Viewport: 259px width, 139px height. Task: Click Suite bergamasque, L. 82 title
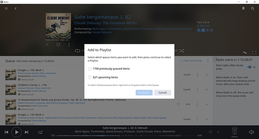point(102,17)
